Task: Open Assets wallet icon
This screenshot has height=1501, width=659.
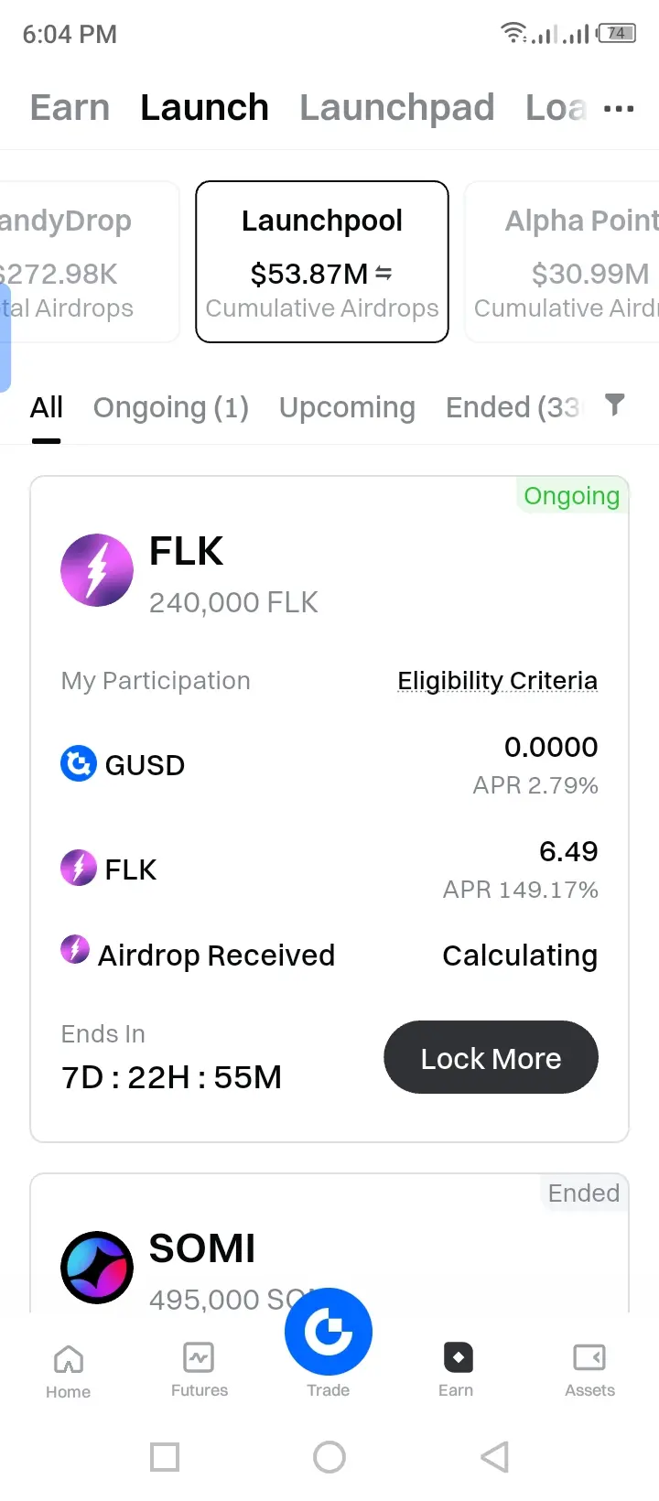Action: tap(589, 1370)
